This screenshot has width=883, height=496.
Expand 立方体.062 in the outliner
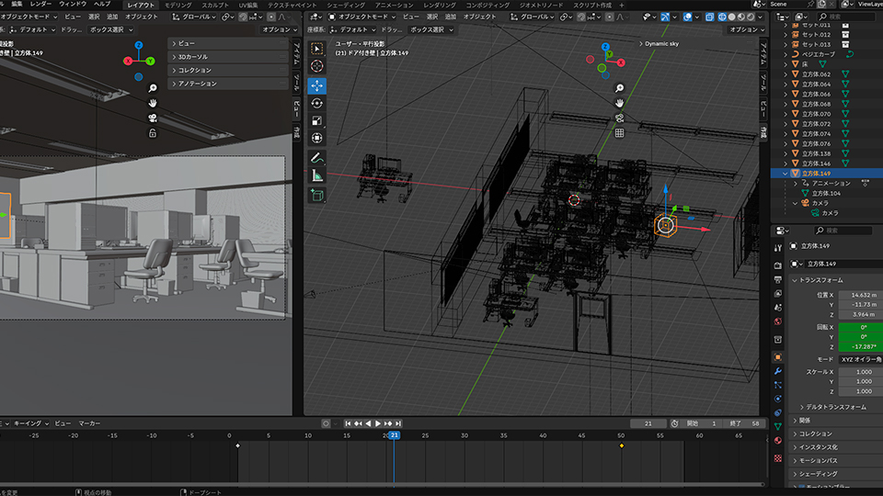pos(786,74)
